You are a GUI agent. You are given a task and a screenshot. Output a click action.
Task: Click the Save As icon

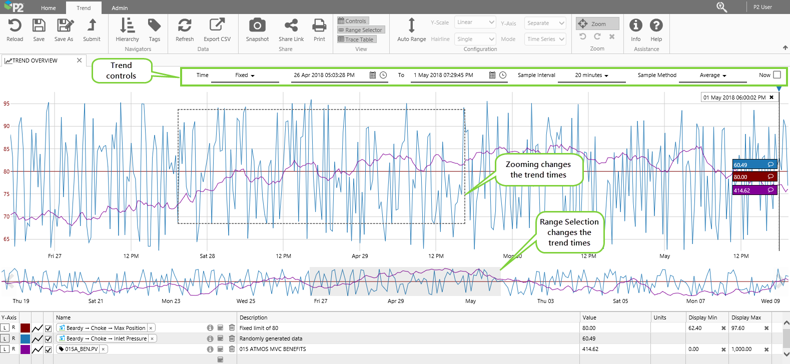pos(64,25)
